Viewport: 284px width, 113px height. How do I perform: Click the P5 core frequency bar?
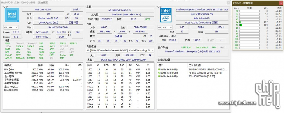pyautogui.click(x=250, y=25)
